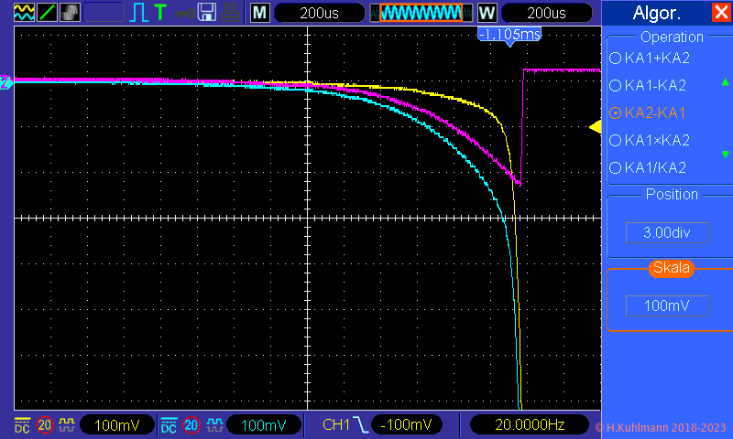Click the M main timebase icon
733x439 pixels.
(x=260, y=13)
